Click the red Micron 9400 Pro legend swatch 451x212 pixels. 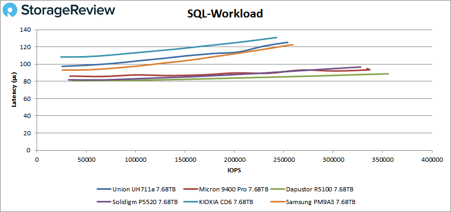click(190, 189)
